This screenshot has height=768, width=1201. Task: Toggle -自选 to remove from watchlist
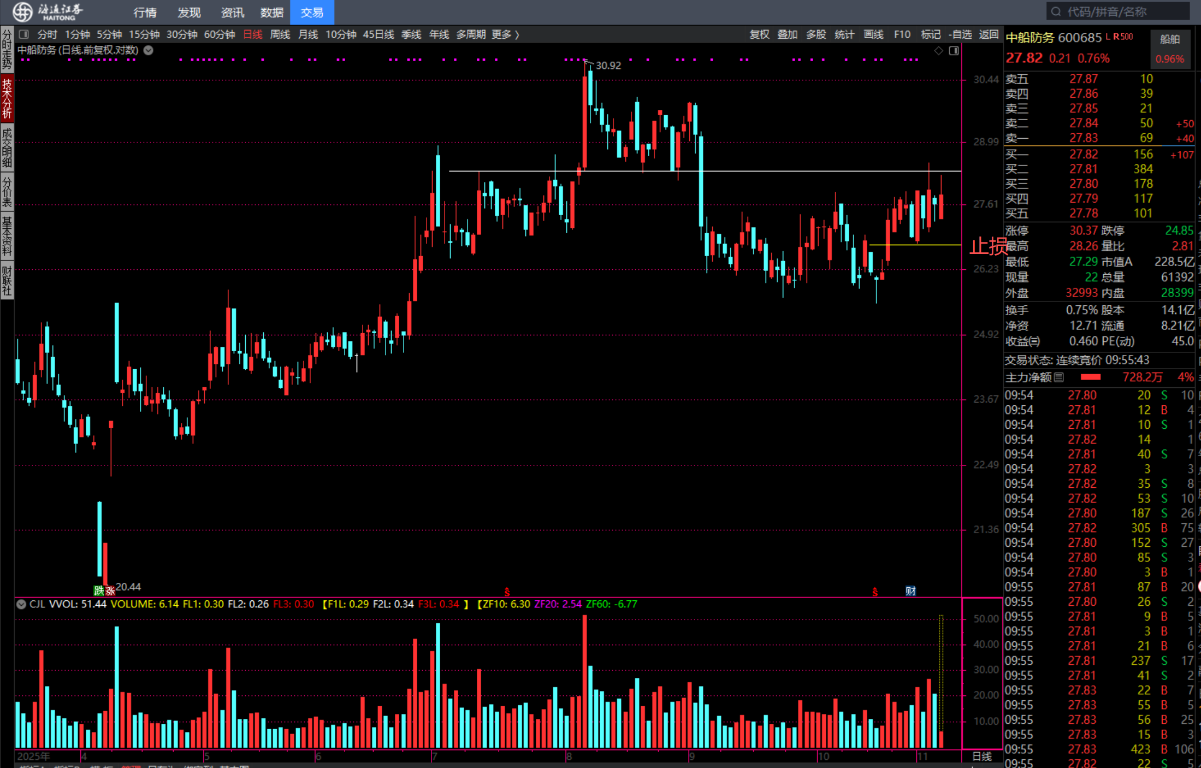click(961, 34)
